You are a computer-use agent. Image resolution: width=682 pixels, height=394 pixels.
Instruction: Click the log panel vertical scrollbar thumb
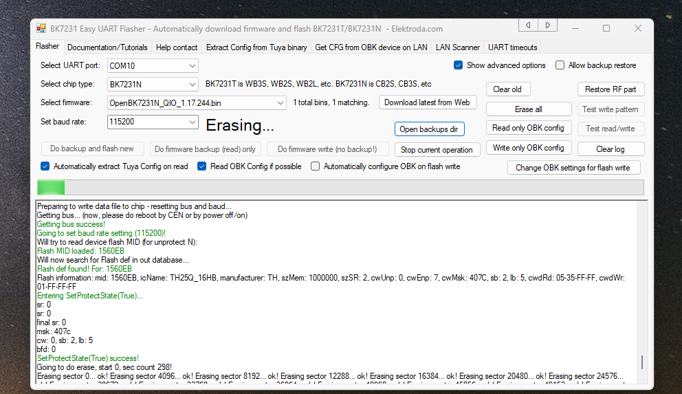(642, 362)
